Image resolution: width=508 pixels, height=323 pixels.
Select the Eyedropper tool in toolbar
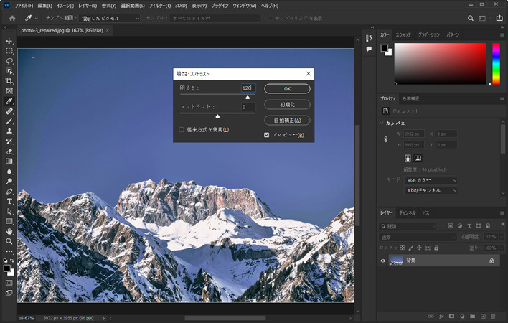point(9,101)
